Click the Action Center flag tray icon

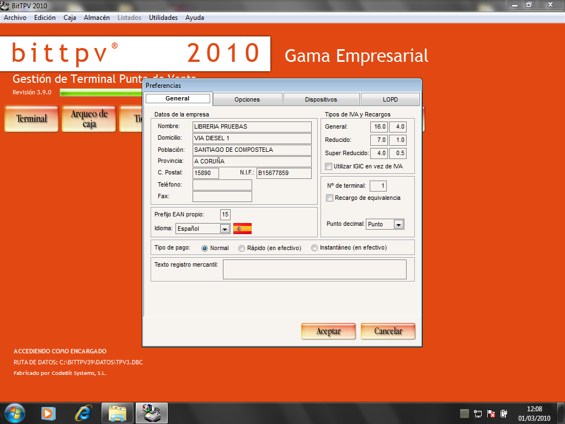491,414
